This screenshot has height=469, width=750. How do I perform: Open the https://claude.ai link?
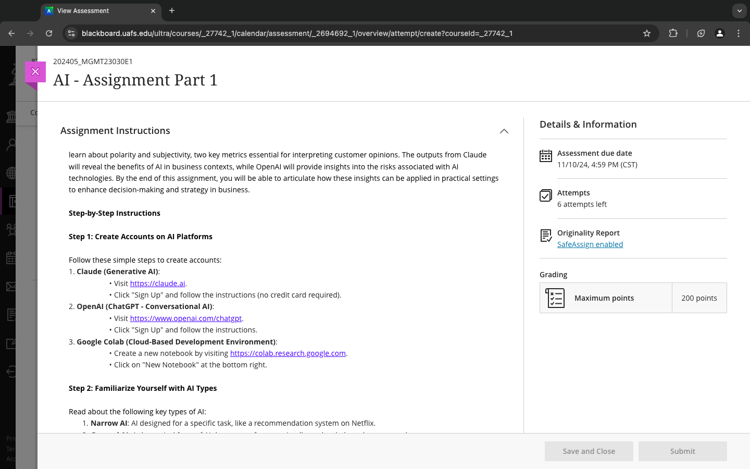[157, 283]
